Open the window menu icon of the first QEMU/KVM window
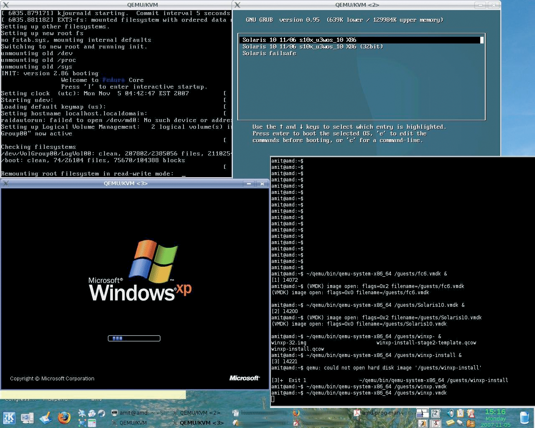535x428 pixels. 6,5
